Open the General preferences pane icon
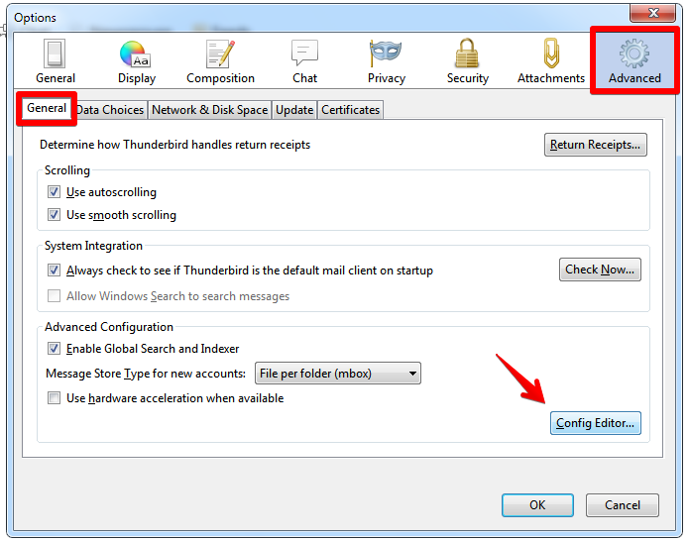This screenshot has width=689, height=541. pos(55,54)
